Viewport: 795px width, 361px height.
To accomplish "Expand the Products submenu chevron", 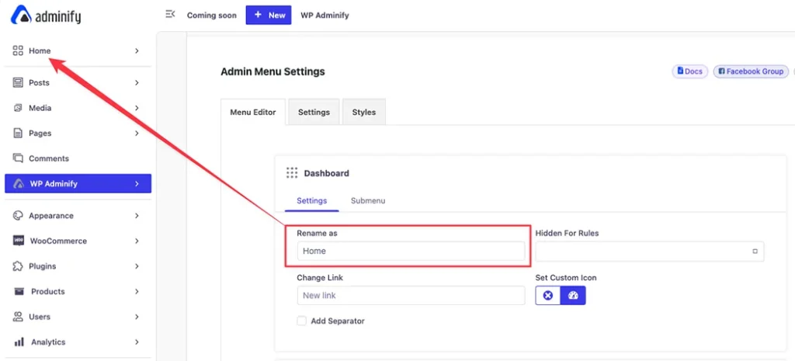I will point(137,292).
